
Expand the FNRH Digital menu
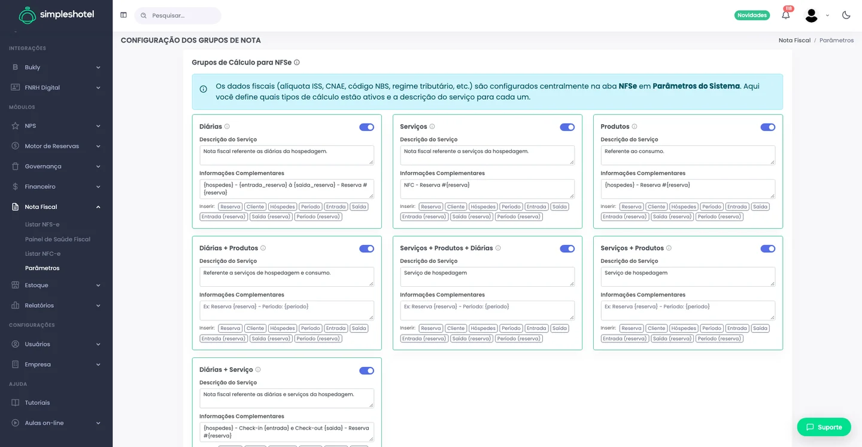click(x=56, y=88)
